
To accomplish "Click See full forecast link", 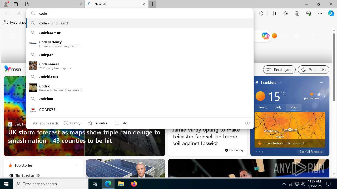I will pos(311,152).
